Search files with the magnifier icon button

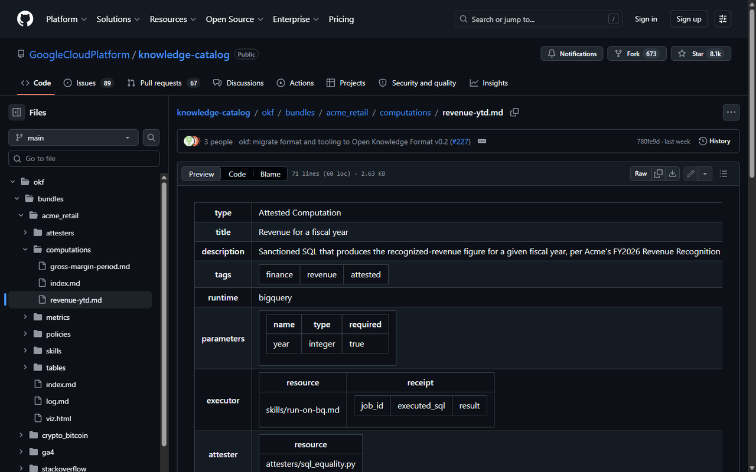click(151, 137)
